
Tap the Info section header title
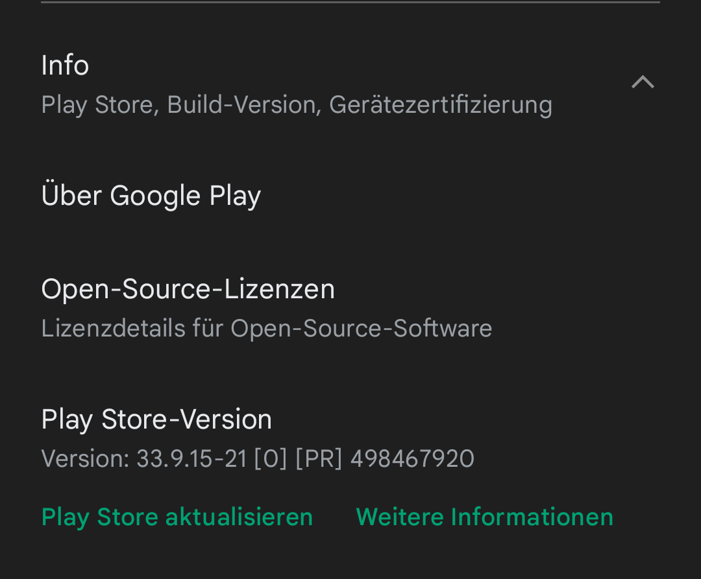point(65,65)
